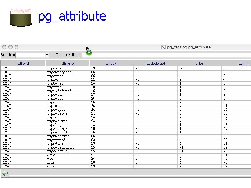Click the Filter conditions input field
This screenshot has height=188, width=251.
166,55
